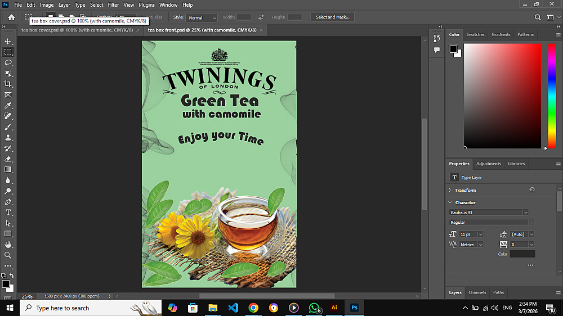Pick the Crop tool

pos(8,84)
